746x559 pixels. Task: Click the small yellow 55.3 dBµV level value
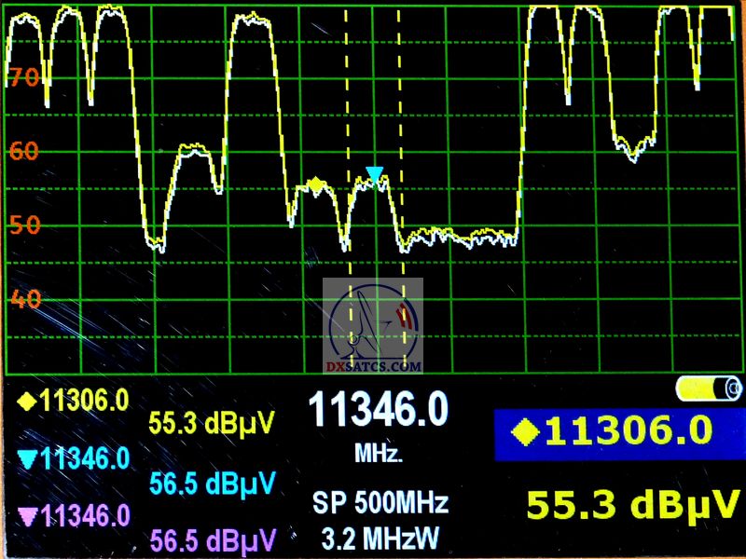click(213, 425)
